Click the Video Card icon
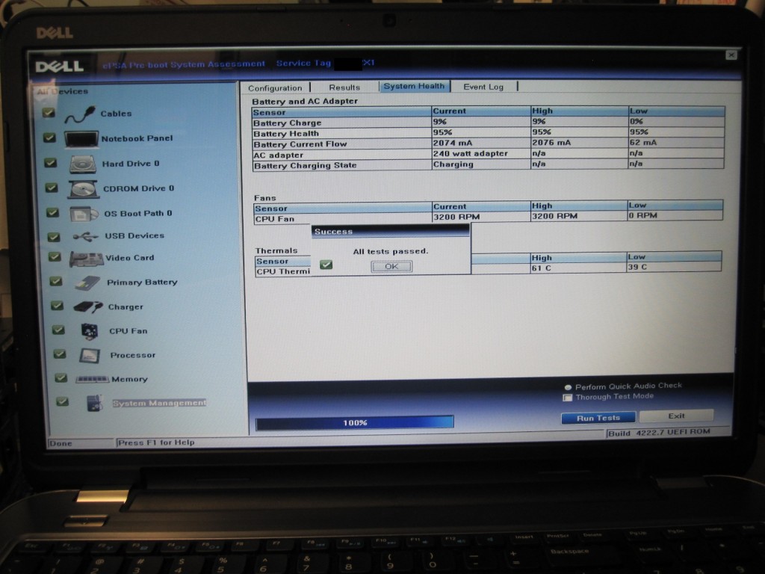The height and width of the screenshot is (574, 765). pos(87,259)
